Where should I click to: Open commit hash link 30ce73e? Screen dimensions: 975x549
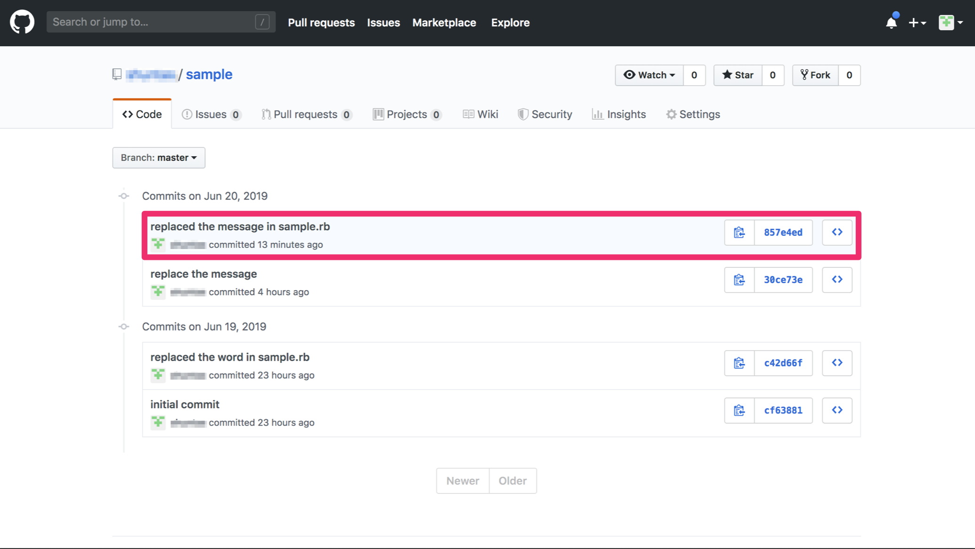coord(783,280)
